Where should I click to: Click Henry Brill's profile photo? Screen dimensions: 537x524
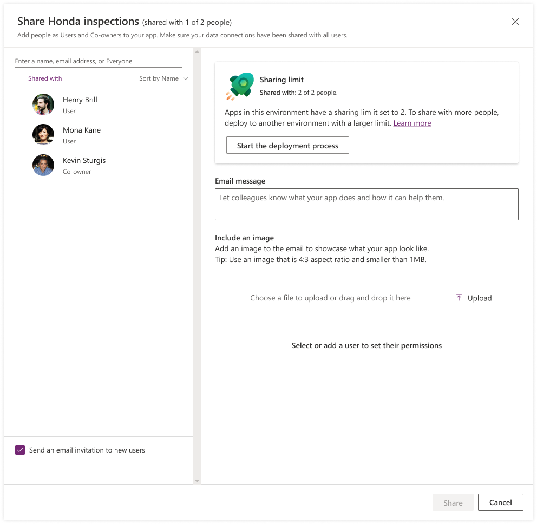(x=43, y=104)
